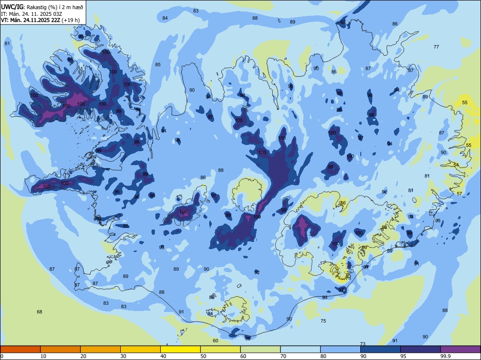
Task: Click the 70–80 pale blue legend swatch
Action: coord(301,349)
